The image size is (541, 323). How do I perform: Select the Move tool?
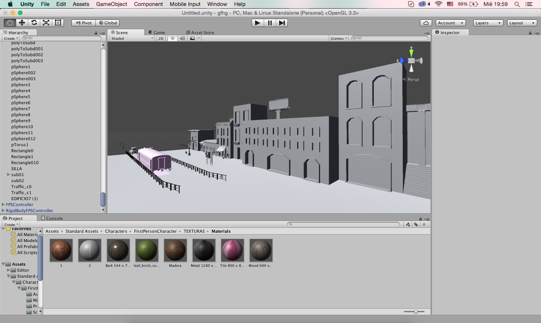tap(21, 22)
